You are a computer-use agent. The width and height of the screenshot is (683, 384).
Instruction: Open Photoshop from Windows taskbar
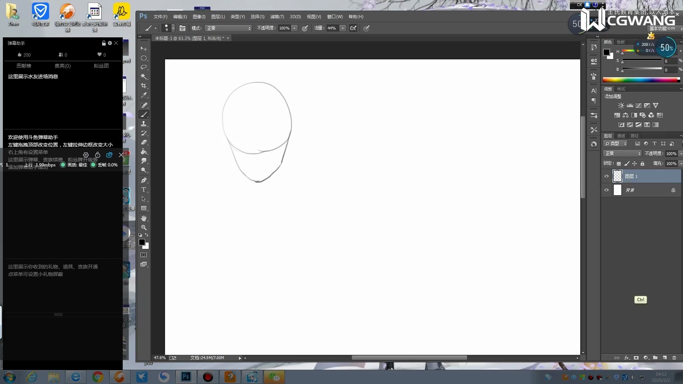point(186,377)
